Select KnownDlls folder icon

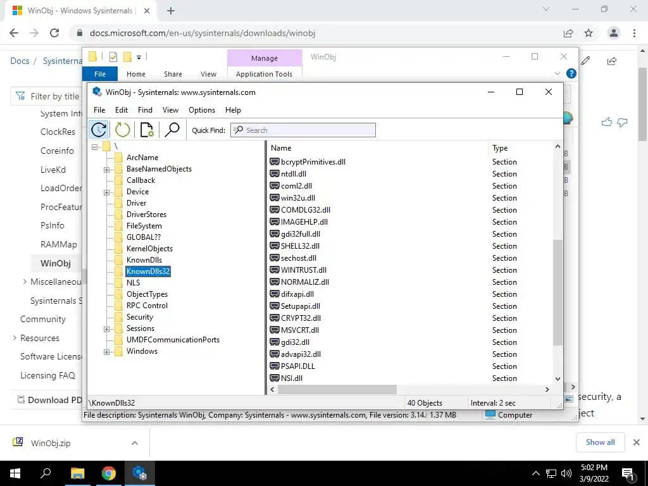pos(118,260)
